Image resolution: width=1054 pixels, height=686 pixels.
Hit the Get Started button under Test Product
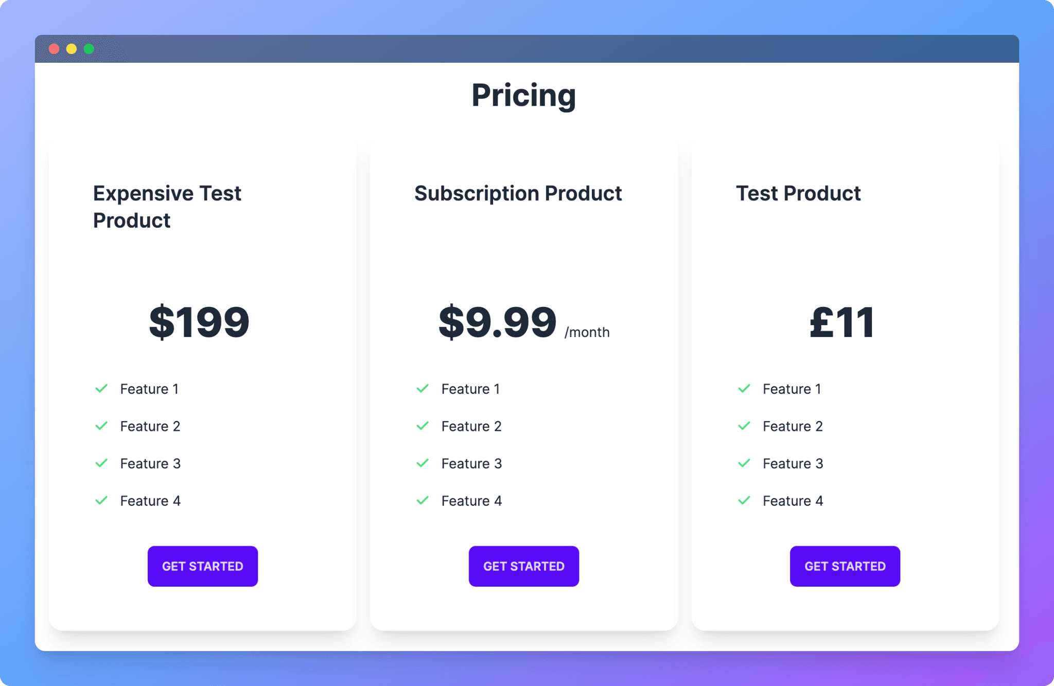[845, 566]
